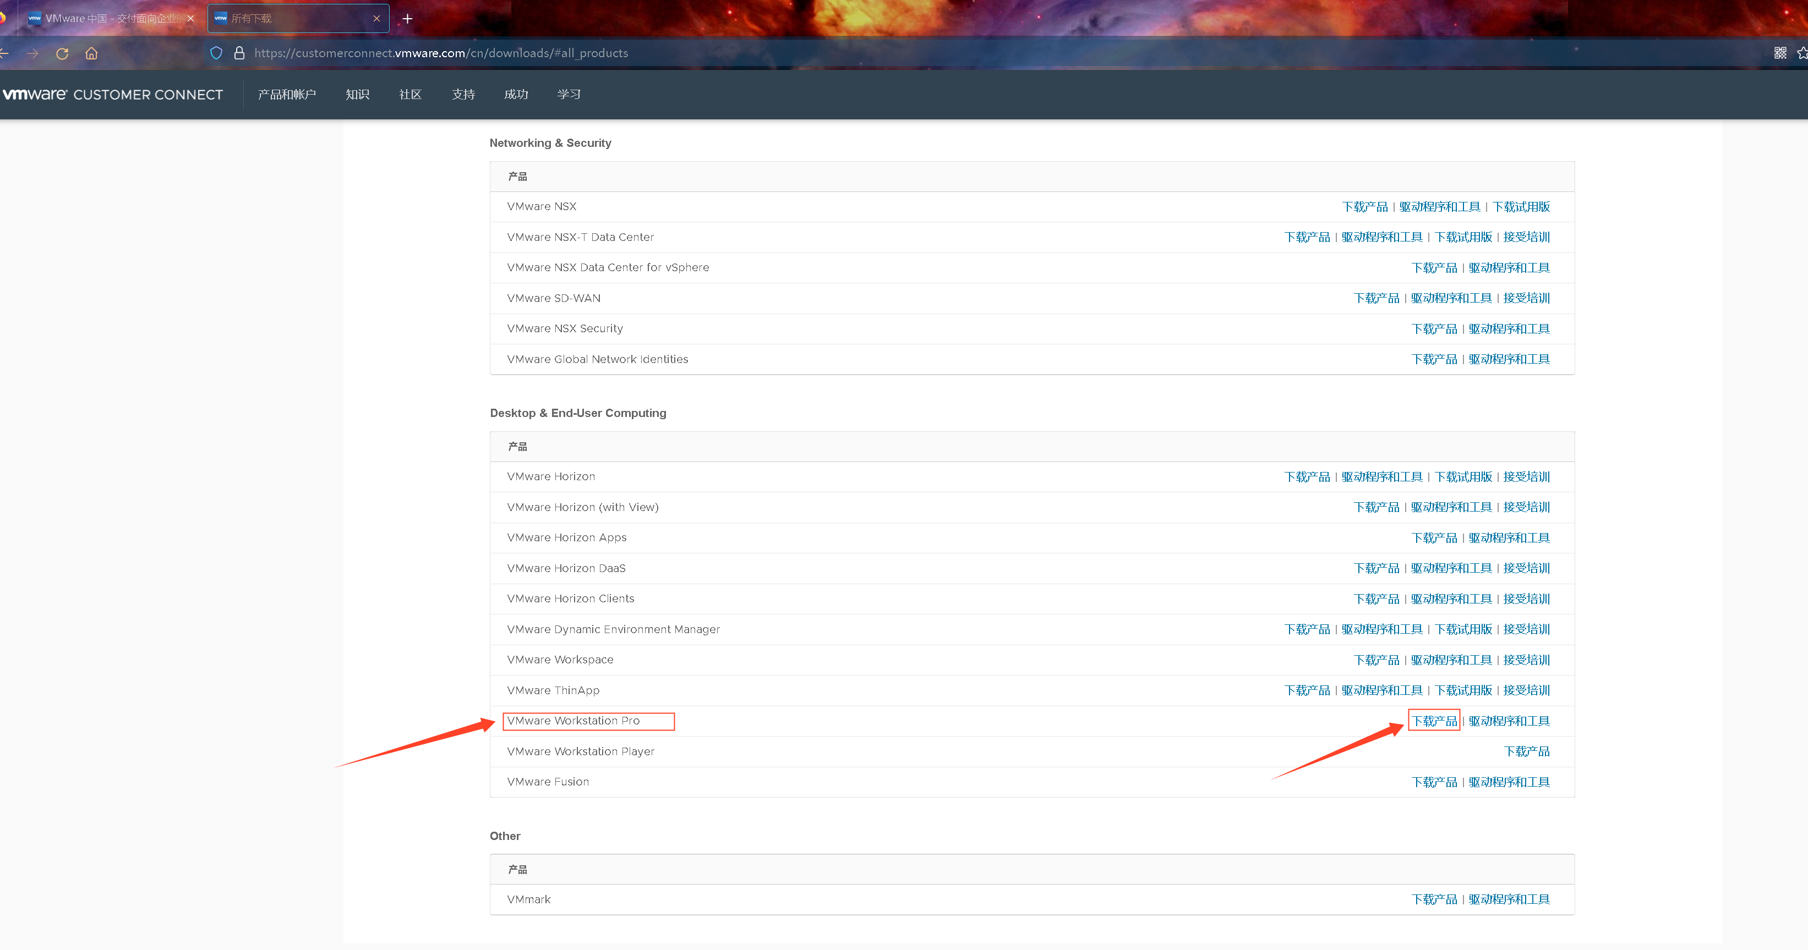Open the 学习 navigation menu
Image resolution: width=1808 pixels, height=950 pixels.
click(x=569, y=95)
